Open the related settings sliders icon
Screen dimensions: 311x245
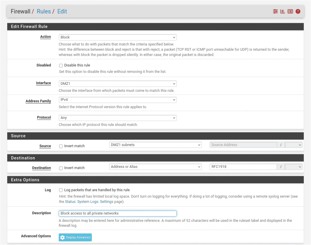tap(275, 11)
